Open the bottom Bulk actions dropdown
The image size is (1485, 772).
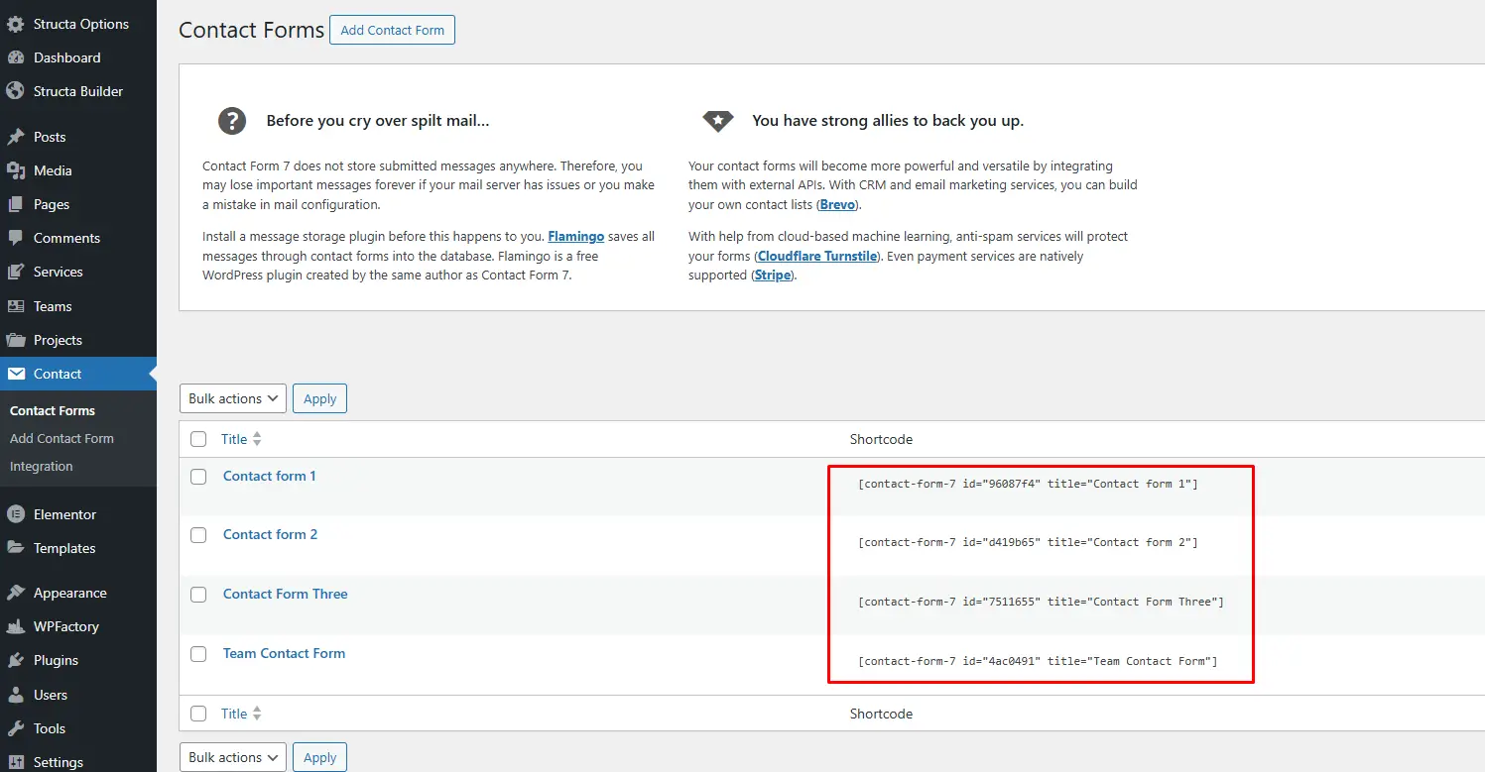[233, 757]
